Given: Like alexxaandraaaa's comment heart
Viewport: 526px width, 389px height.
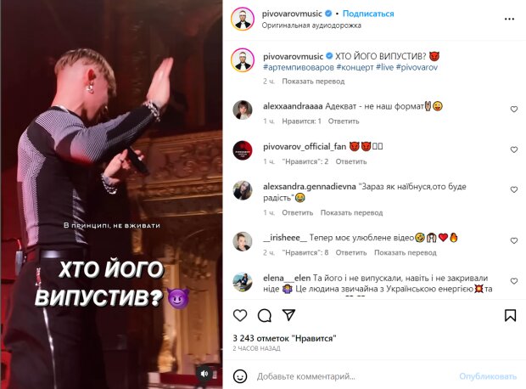Looking at the screenshot, I should pos(514,110).
